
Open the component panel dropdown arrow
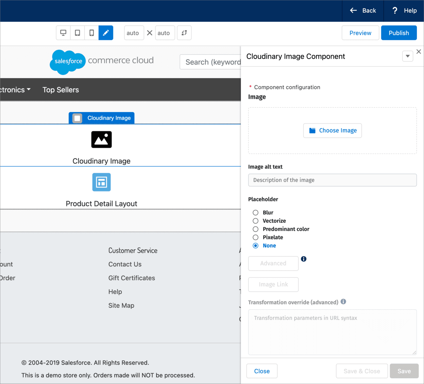click(408, 56)
